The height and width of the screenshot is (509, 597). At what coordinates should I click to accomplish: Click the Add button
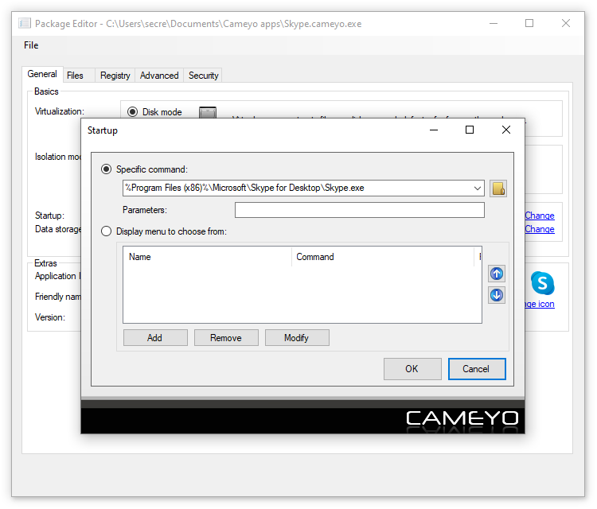[155, 338]
